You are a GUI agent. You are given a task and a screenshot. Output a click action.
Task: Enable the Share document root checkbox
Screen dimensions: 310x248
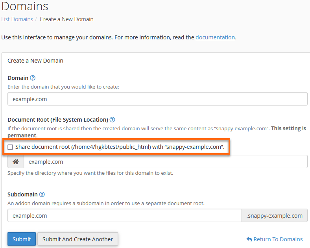coord(10,147)
